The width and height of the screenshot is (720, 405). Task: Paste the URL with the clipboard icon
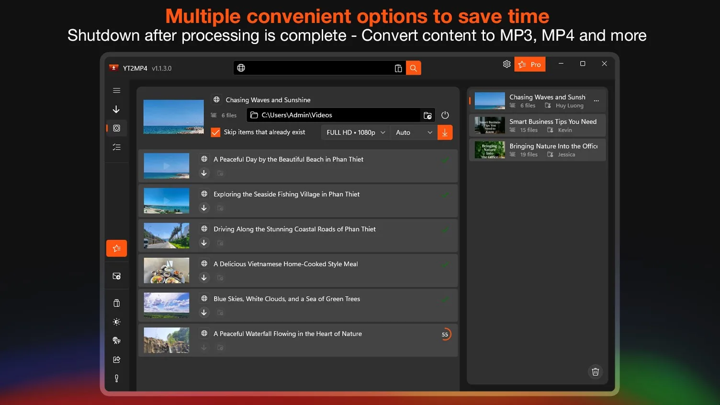click(x=398, y=68)
